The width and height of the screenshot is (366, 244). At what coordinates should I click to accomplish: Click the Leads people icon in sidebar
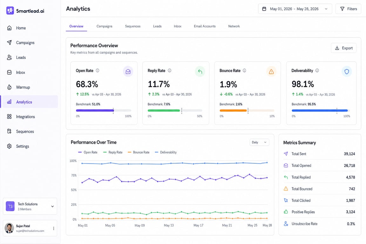(x=9, y=58)
